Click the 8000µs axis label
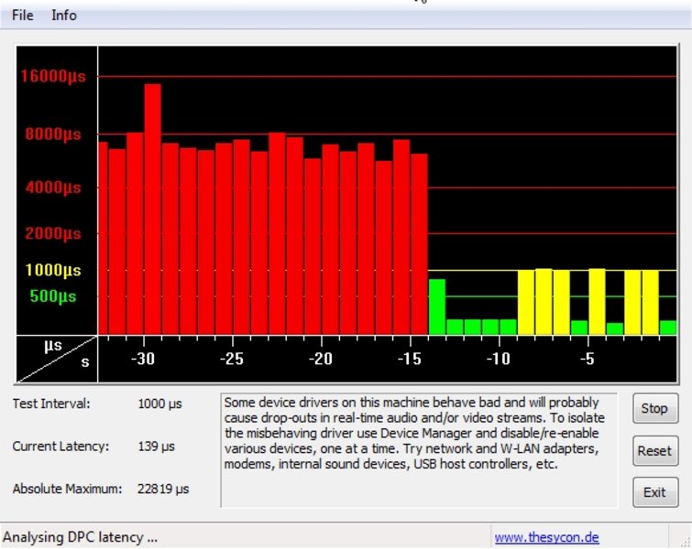692x549 pixels. click(x=53, y=134)
